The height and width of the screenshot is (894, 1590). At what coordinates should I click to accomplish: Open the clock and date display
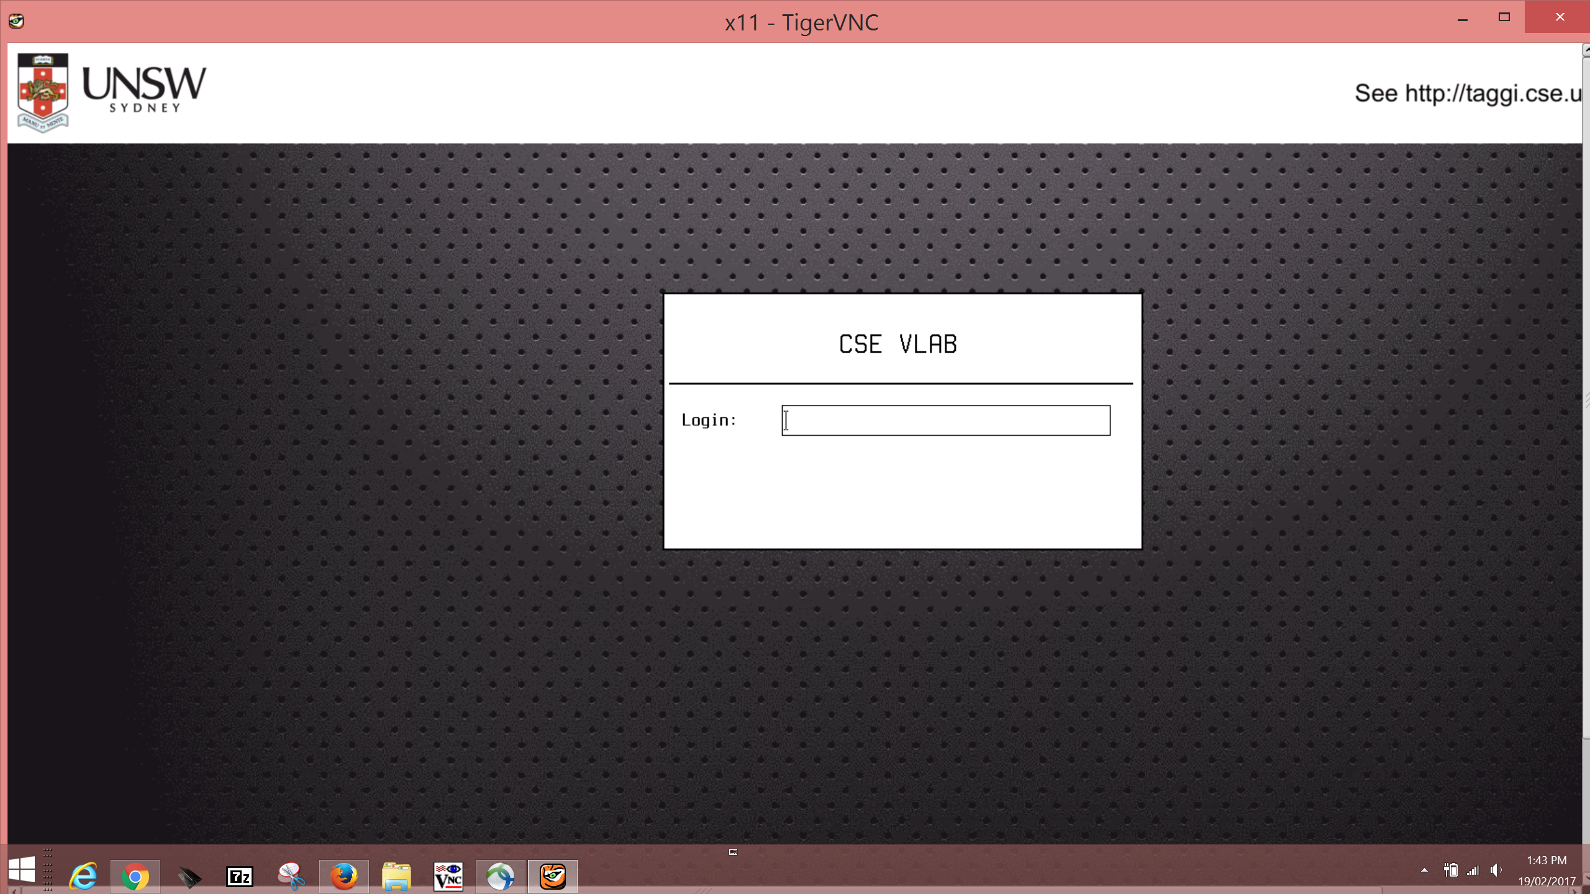pyautogui.click(x=1547, y=870)
